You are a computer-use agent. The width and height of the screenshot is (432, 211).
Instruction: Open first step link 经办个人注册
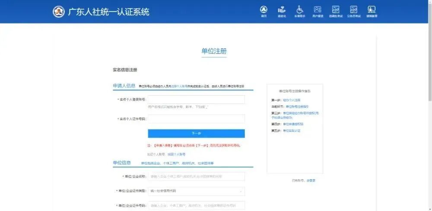point(292,100)
